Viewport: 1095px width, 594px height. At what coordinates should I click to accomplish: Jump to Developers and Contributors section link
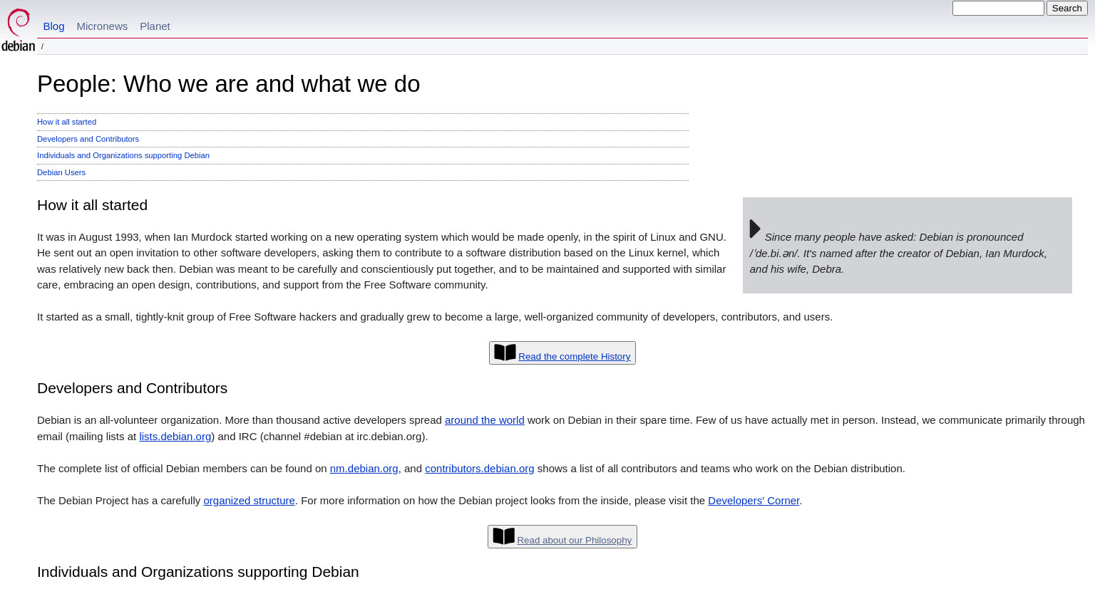(88, 139)
